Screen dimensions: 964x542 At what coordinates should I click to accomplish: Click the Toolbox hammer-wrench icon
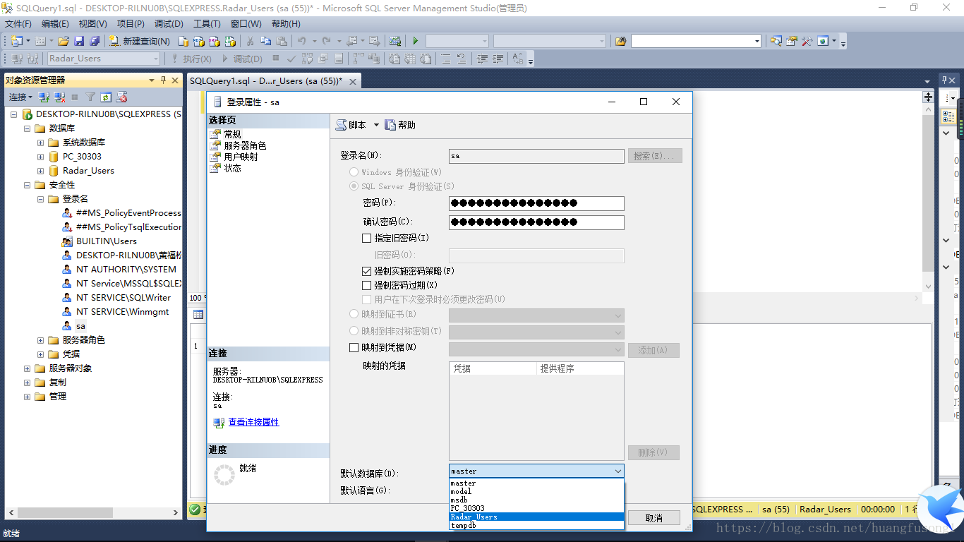[x=807, y=41]
